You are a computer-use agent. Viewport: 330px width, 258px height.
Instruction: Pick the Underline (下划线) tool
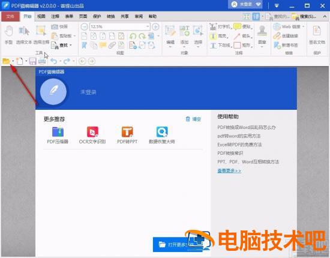point(221,45)
